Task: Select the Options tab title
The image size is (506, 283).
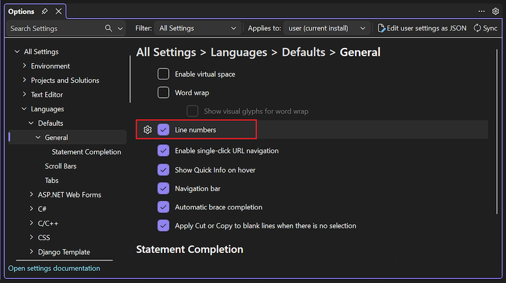Action: click(21, 12)
